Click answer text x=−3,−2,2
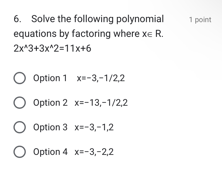This screenshot has width=222, height=173. 94,152
